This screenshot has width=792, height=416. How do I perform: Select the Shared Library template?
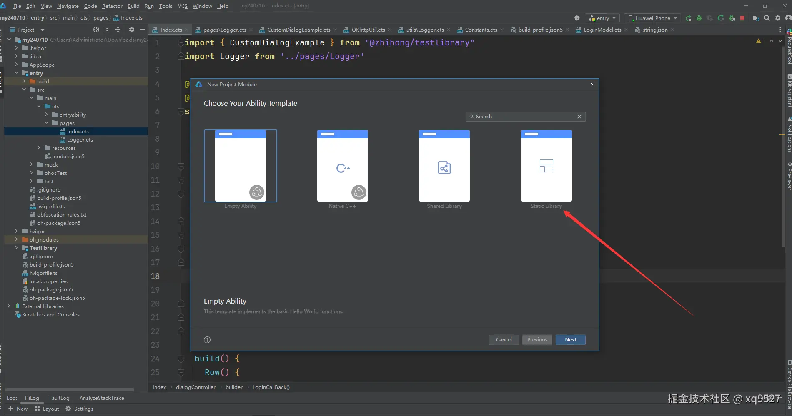point(444,169)
